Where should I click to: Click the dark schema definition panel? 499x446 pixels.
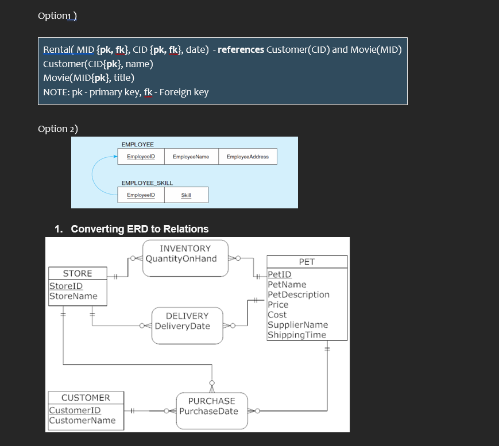[x=223, y=71]
